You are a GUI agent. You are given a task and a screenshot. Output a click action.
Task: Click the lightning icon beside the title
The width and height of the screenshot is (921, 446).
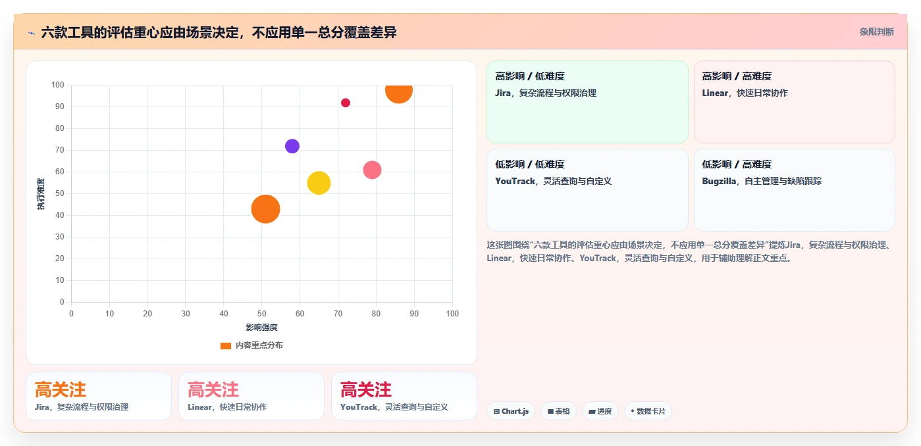point(32,32)
